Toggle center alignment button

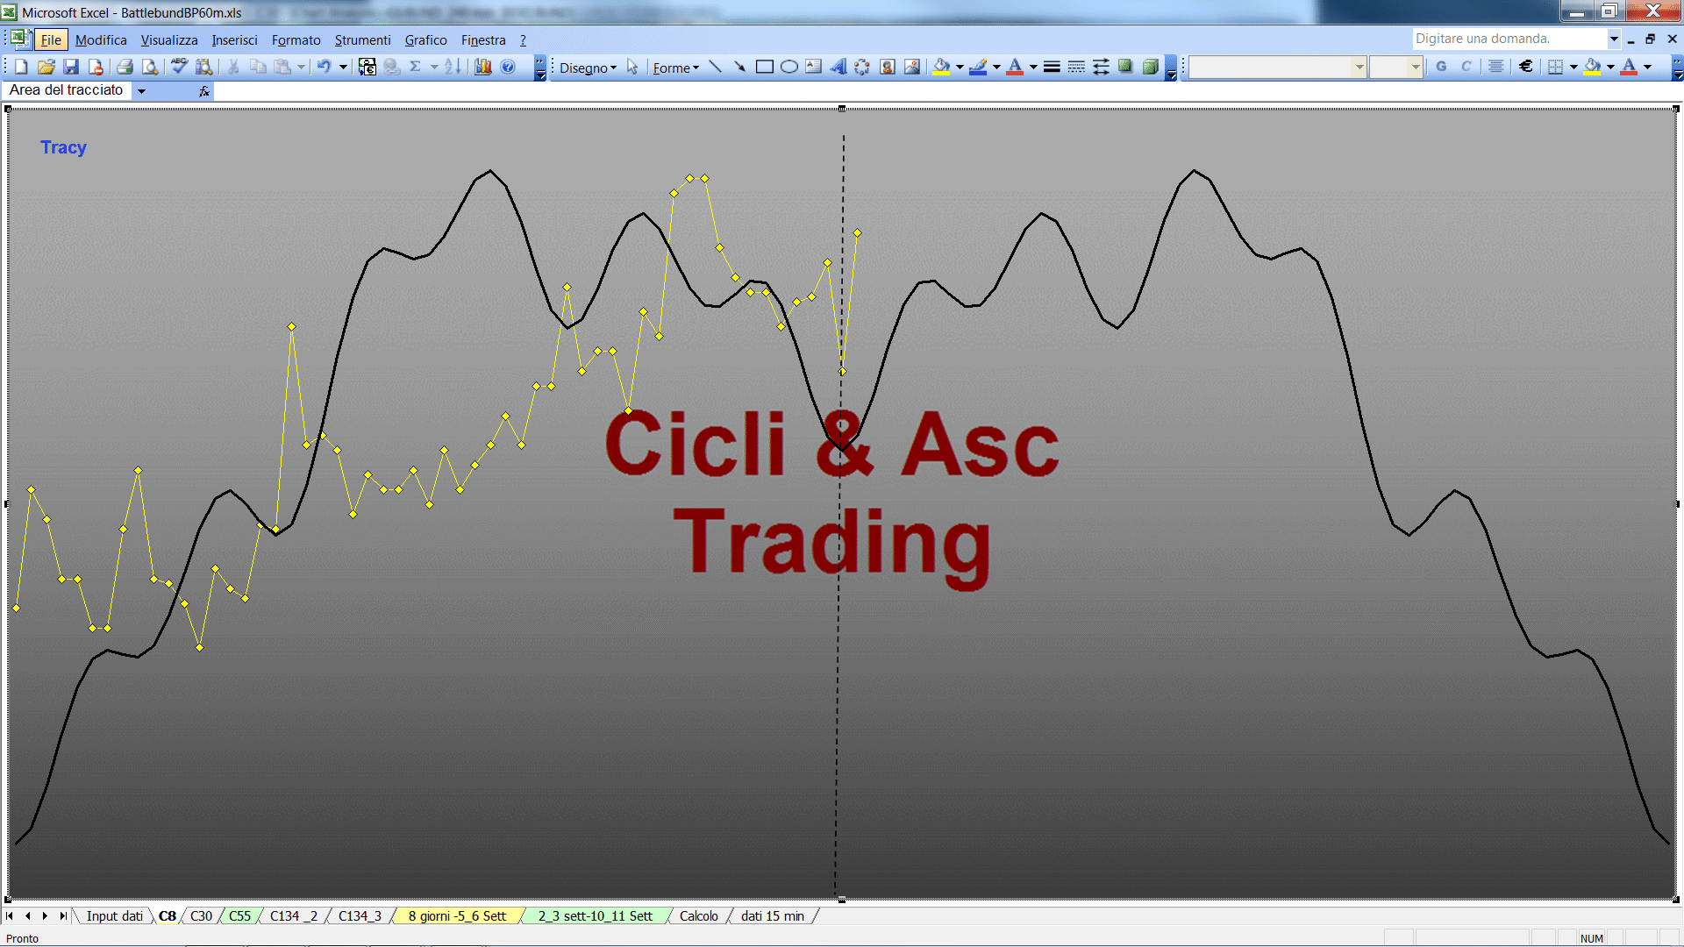click(x=1496, y=67)
